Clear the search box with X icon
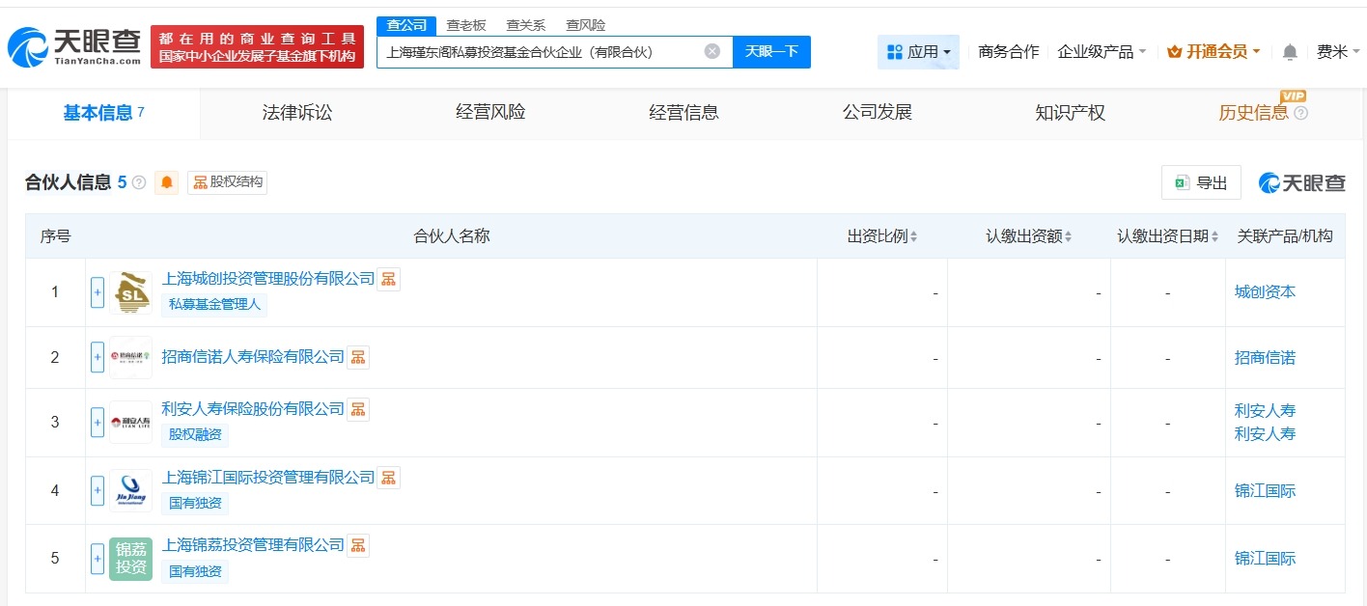1367x606 pixels. tap(711, 52)
